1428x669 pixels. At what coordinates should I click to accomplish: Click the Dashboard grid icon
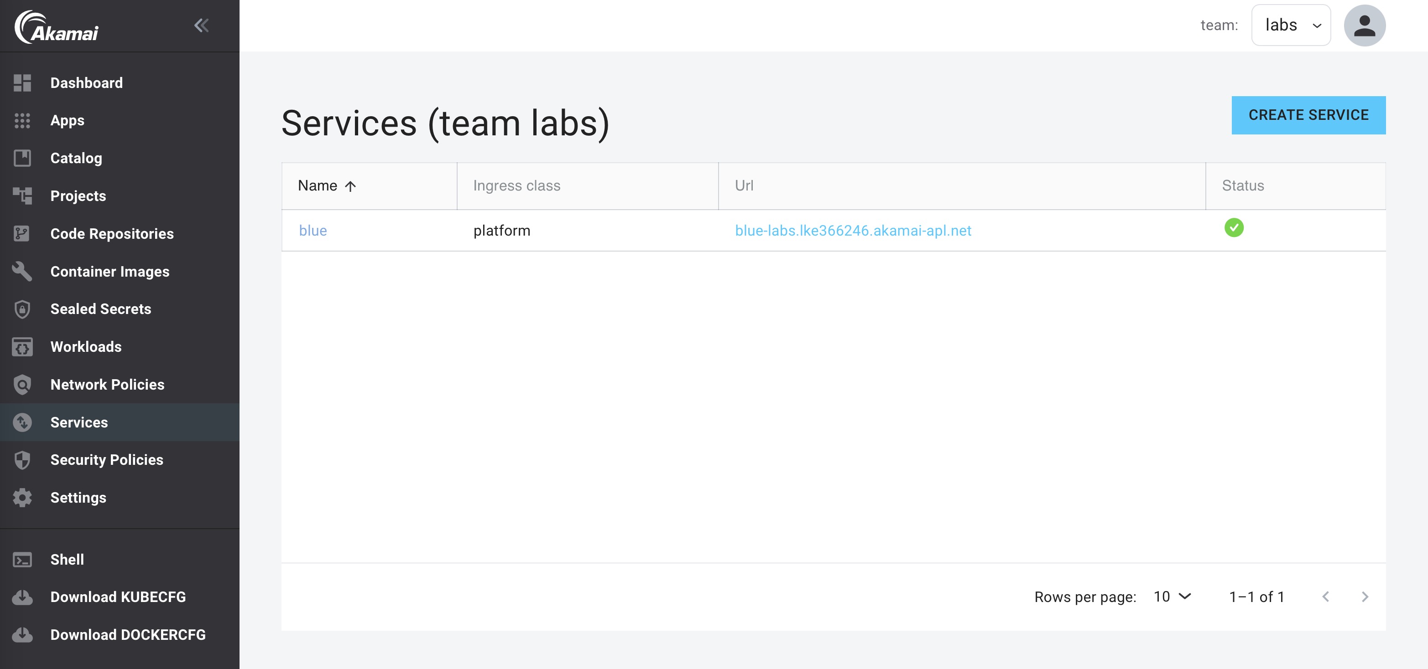[x=22, y=83]
